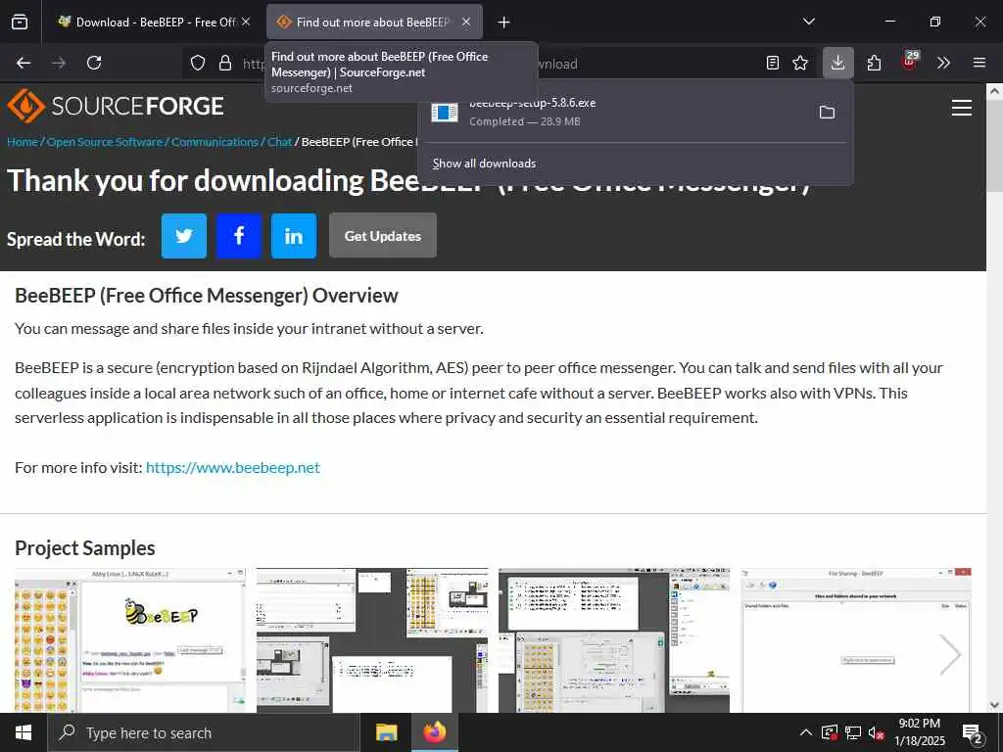This screenshot has width=1003, height=752.
Task: Click the uBlock extension badge icon
Action: tap(910, 62)
